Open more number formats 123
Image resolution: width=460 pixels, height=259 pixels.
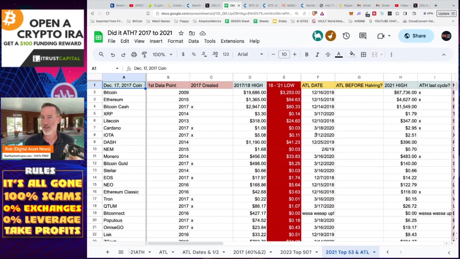(x=226, y=54)
